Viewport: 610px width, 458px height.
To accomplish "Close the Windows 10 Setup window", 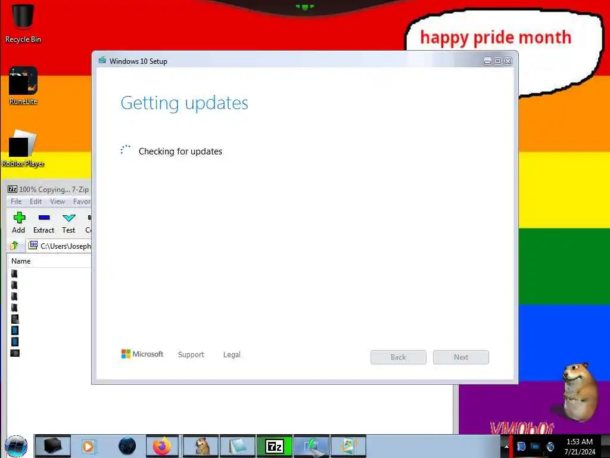I will click(x=508, y=61).
